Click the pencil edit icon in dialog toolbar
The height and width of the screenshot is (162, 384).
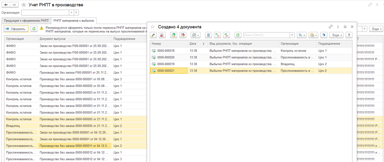(153, 35)
